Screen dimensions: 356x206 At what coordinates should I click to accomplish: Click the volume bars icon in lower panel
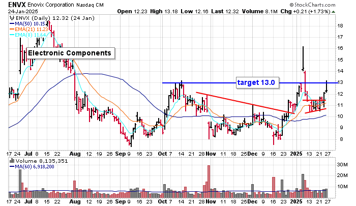tap(12, 161)
